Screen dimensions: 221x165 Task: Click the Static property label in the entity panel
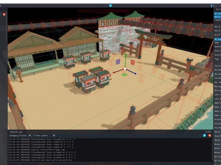tap(218, 51)
